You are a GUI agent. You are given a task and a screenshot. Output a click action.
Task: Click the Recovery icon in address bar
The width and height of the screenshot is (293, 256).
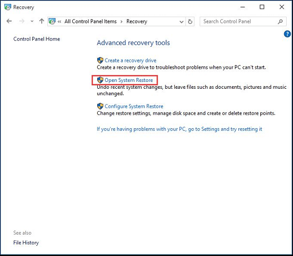click(52, 21)
